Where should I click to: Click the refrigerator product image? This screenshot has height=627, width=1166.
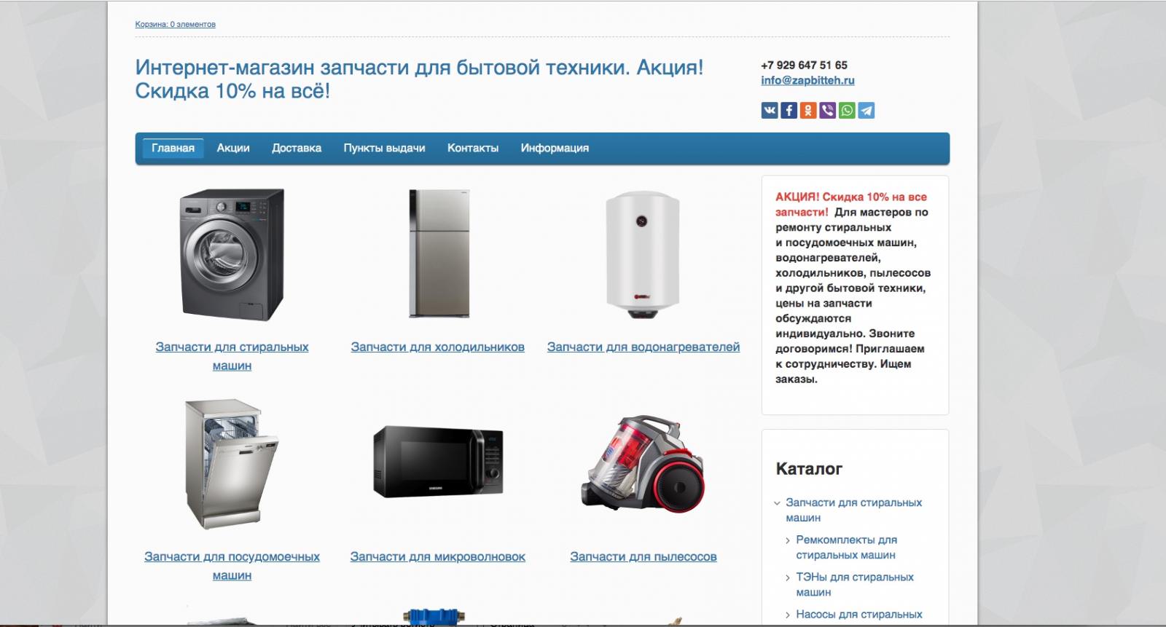439,254
